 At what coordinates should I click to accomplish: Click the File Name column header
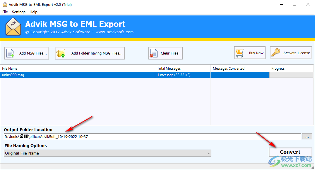[x=78, y=69]
